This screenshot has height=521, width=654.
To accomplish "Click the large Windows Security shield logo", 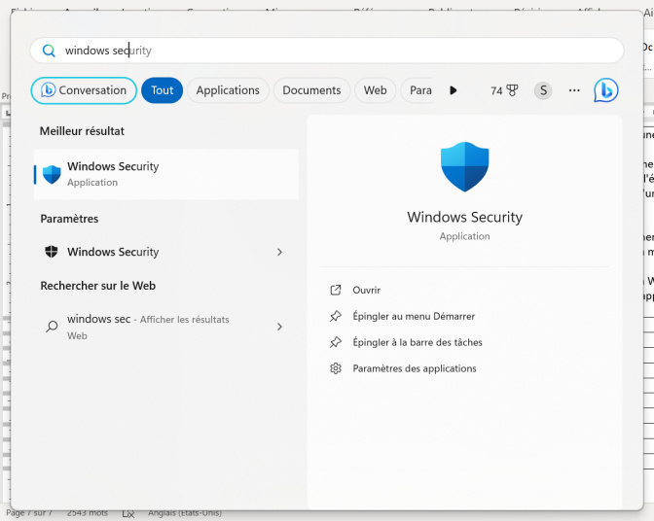I will (464, 167).
